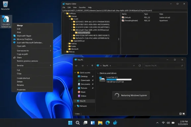This screenshot has width=191, height=127.
Task: Collapse Quick access in This PC sidebar
Action: pyautogui.click(x=75, y=73)
